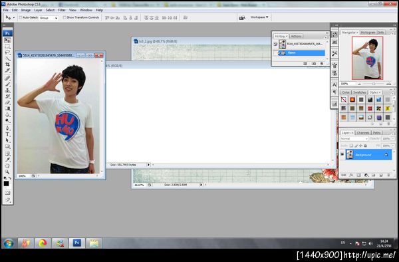Image resolution: width=399 pixels, height=262 pixels.
Task: Open Layers panel options menu
Action: pos(392,134)
